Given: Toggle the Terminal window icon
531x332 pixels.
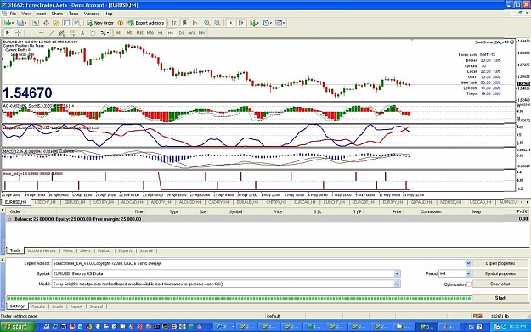Looking at the screenshot, I should point(67,23).
